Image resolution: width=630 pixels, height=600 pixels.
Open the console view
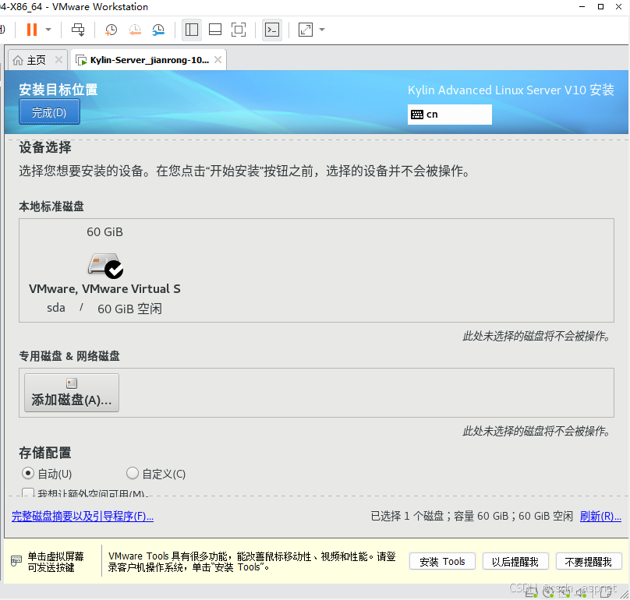click(x=272, y=30)
